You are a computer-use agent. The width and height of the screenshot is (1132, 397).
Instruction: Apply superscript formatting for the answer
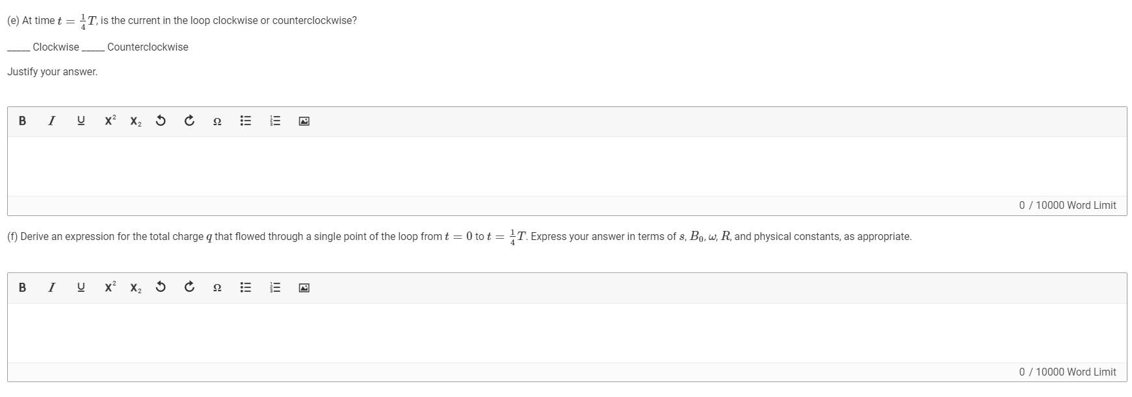click(x=109, y=121)
